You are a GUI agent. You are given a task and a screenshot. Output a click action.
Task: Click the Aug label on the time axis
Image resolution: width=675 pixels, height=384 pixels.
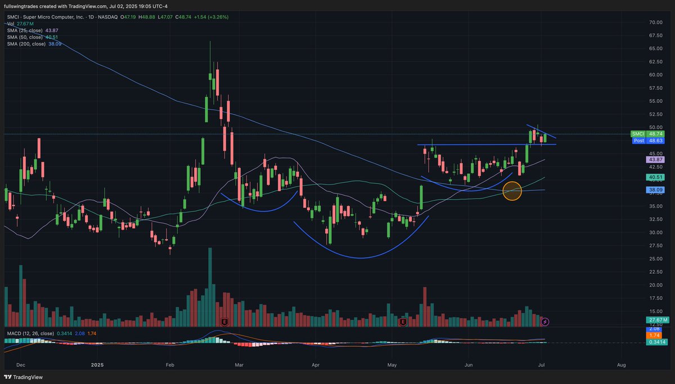pyautogui.click(x=621, y=364)
